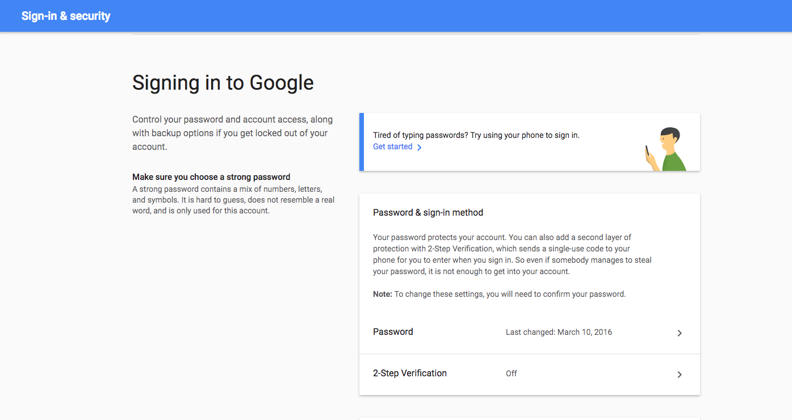Click the Sign-in & security header title

[66, 16]
